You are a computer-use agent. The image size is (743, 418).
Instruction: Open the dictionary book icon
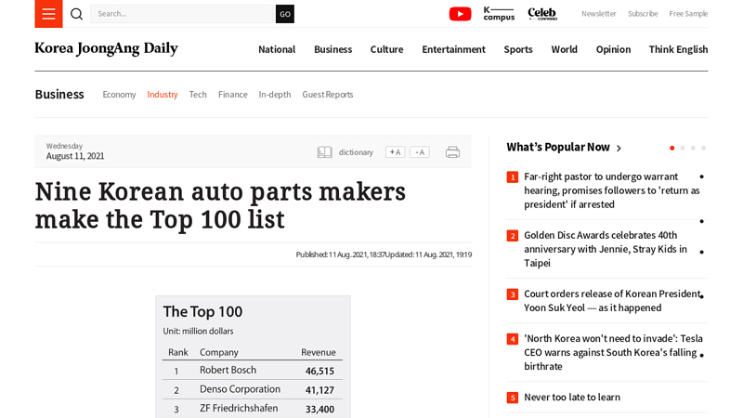point(324,152)
